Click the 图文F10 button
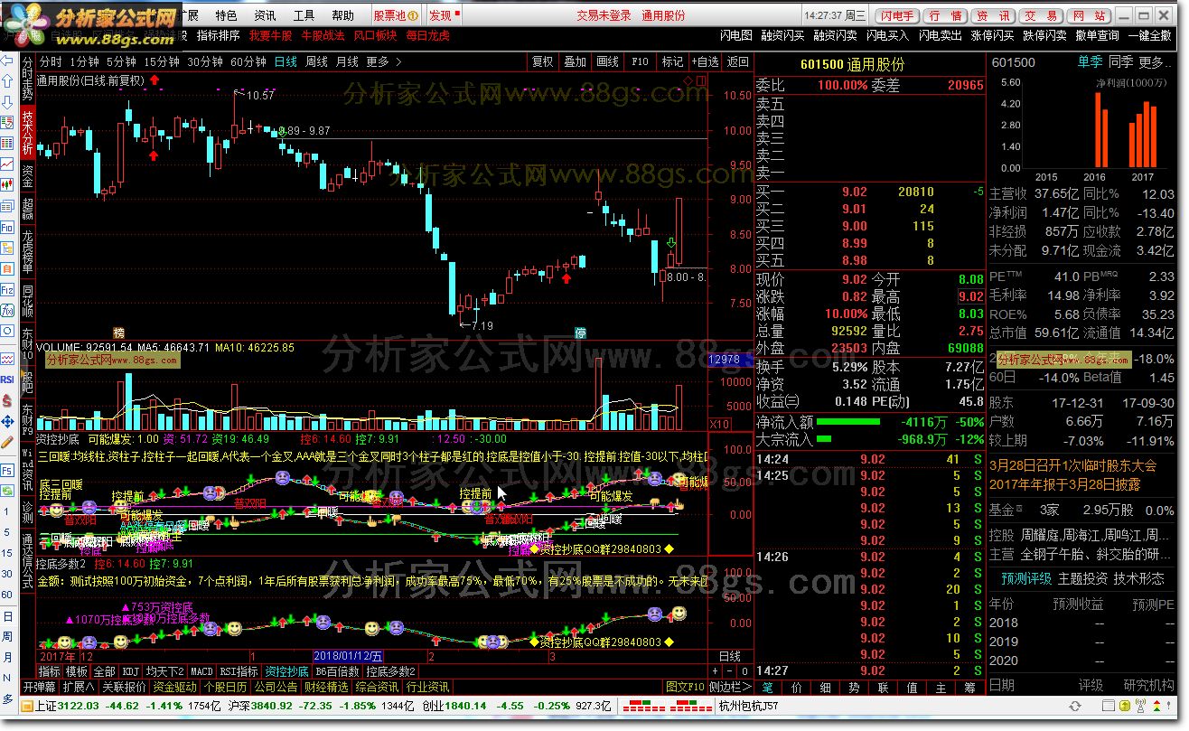The width and height of the screenshot is (1189, 731). [685, 687]
